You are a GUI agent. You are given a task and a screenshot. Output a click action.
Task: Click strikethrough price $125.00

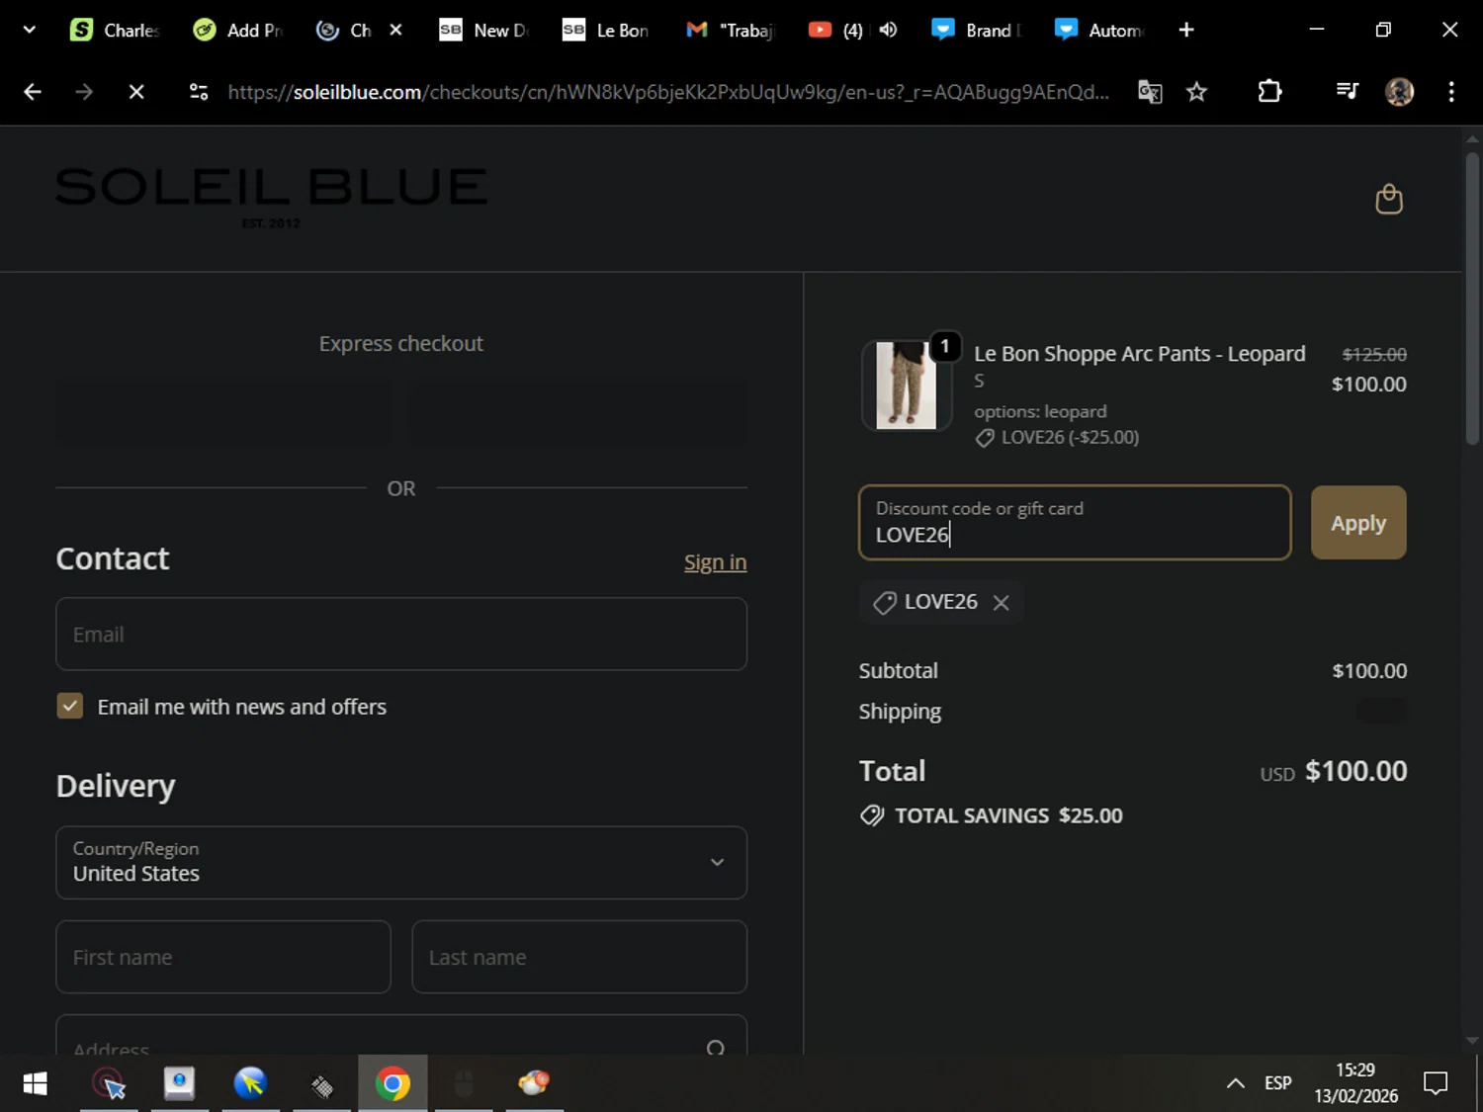pos(1374,355)
